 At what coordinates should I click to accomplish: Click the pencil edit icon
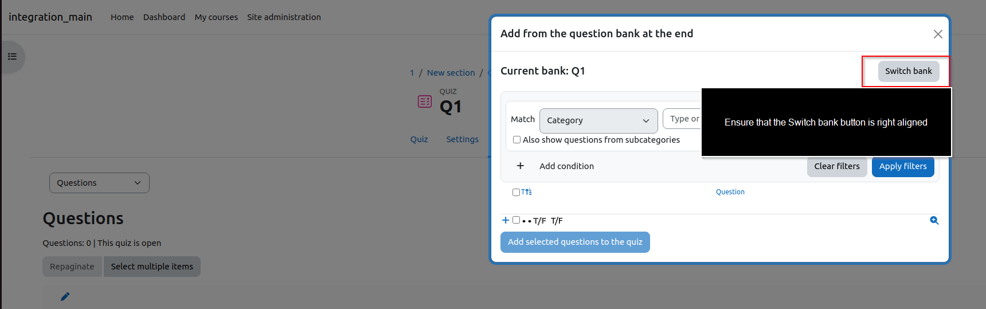(x=65, y=296)
